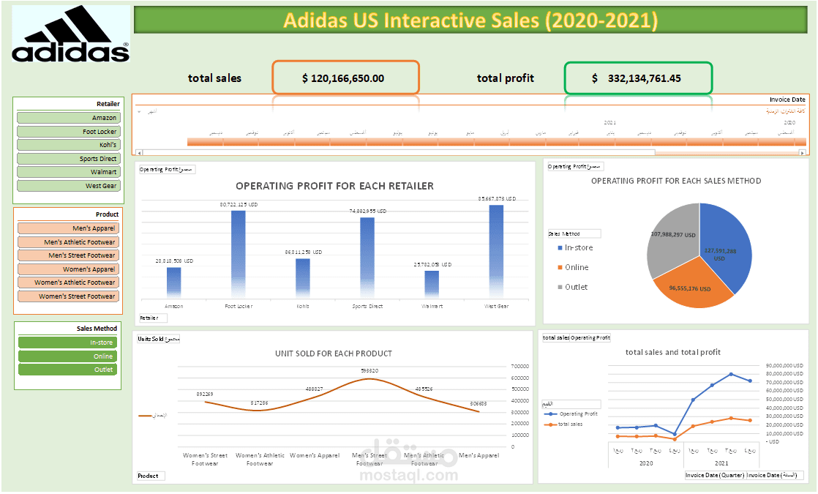Click the Kohl's bar in retailer chart

tap(303, 279)
